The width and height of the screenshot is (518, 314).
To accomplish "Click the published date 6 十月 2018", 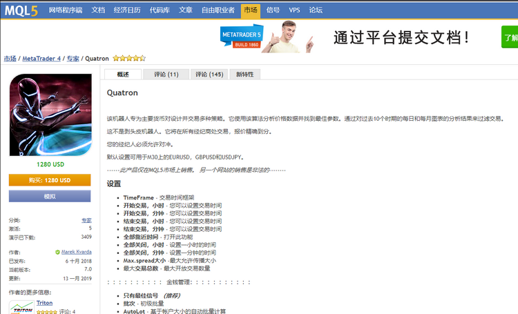I will pos(78,261).
